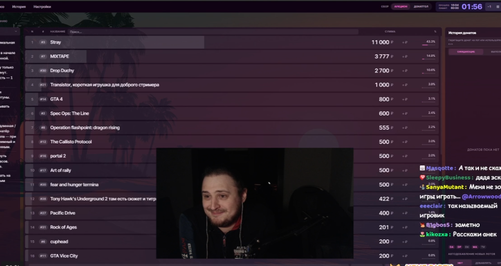Add rubles to the Art of rally lot
This screenshot has height=266, width=501.
click(405, 170)
